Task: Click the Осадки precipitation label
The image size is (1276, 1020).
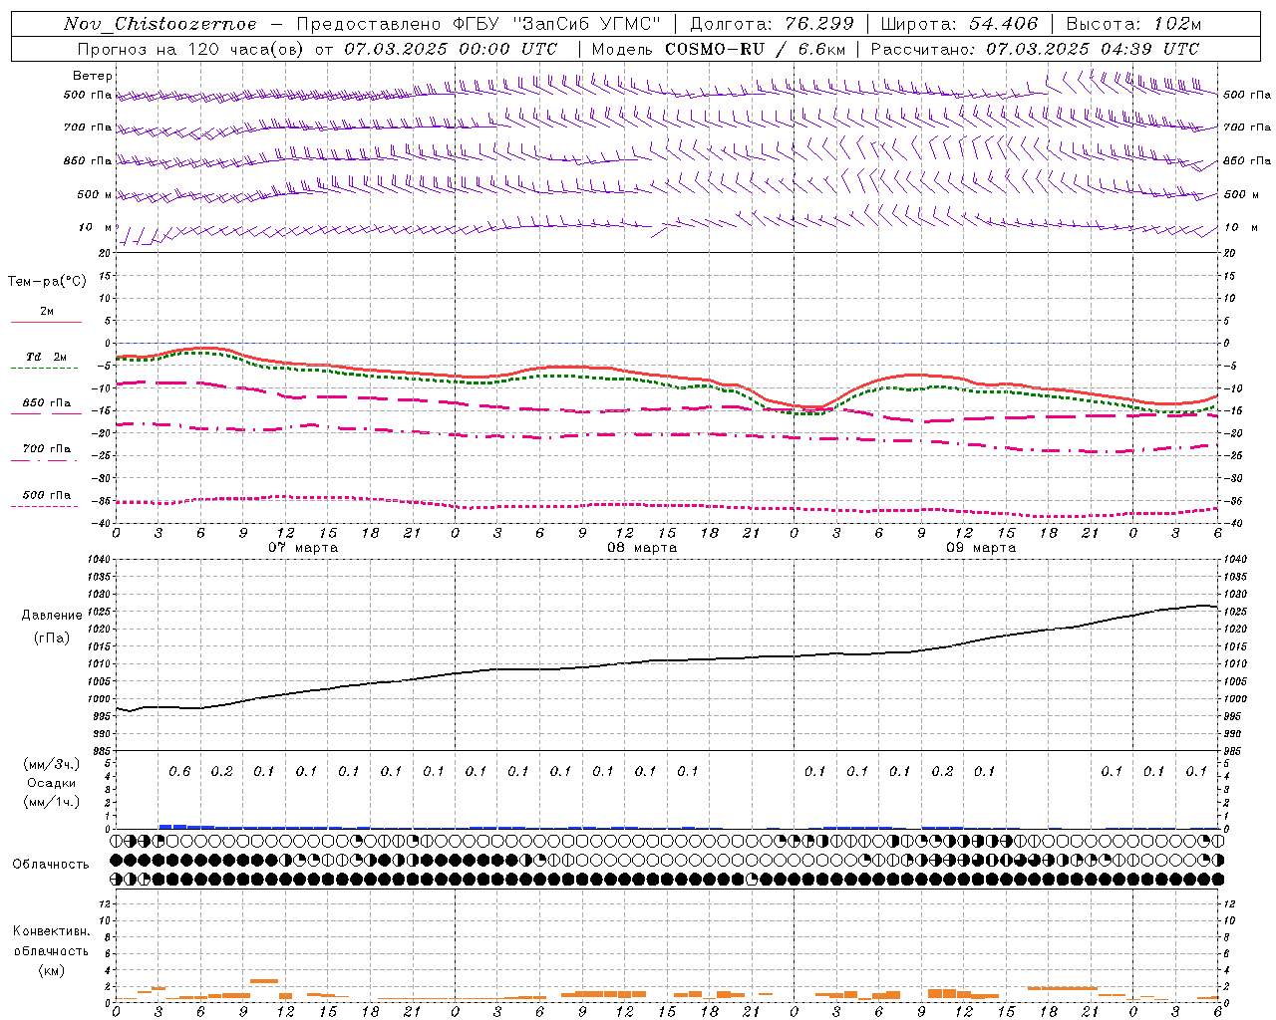Action: coord(52,783)
